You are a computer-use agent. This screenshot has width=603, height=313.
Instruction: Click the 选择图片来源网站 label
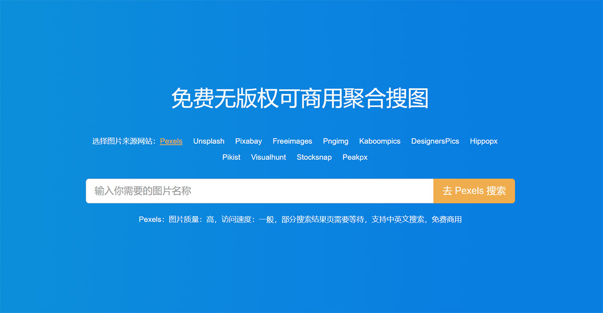pos(122,141)
